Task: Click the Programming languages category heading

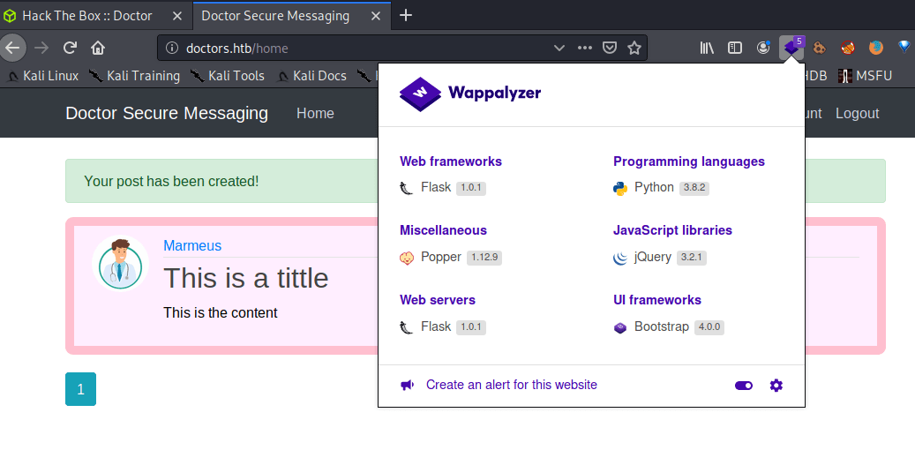Action: point(689,161)
